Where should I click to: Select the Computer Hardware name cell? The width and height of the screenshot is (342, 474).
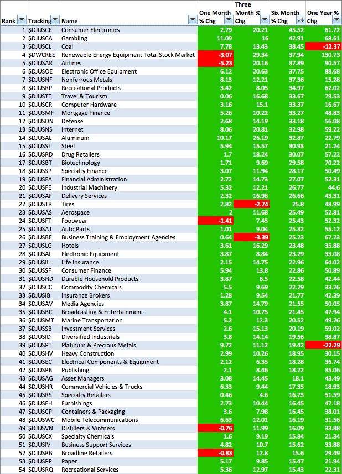pyautogui.click(x=129, y=105)
